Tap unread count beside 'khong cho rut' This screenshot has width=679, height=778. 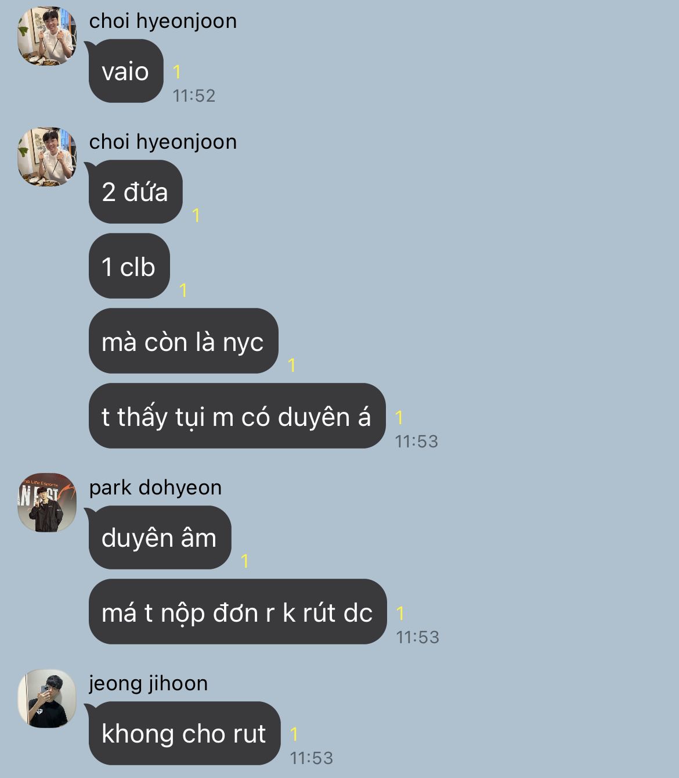coord(294,734)
